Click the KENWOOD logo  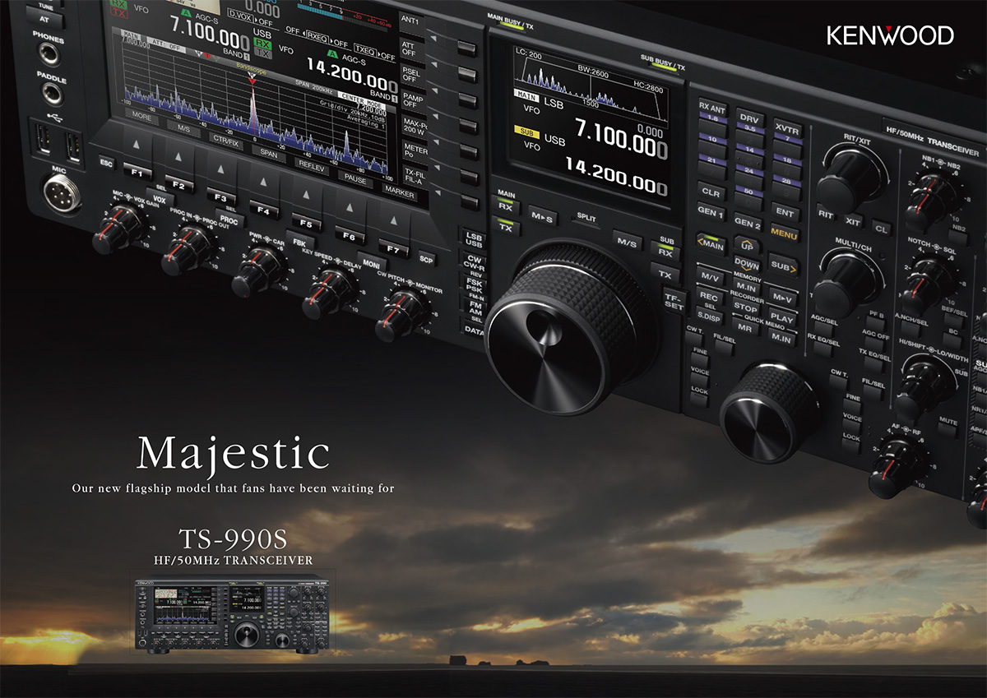pos(890,35)
